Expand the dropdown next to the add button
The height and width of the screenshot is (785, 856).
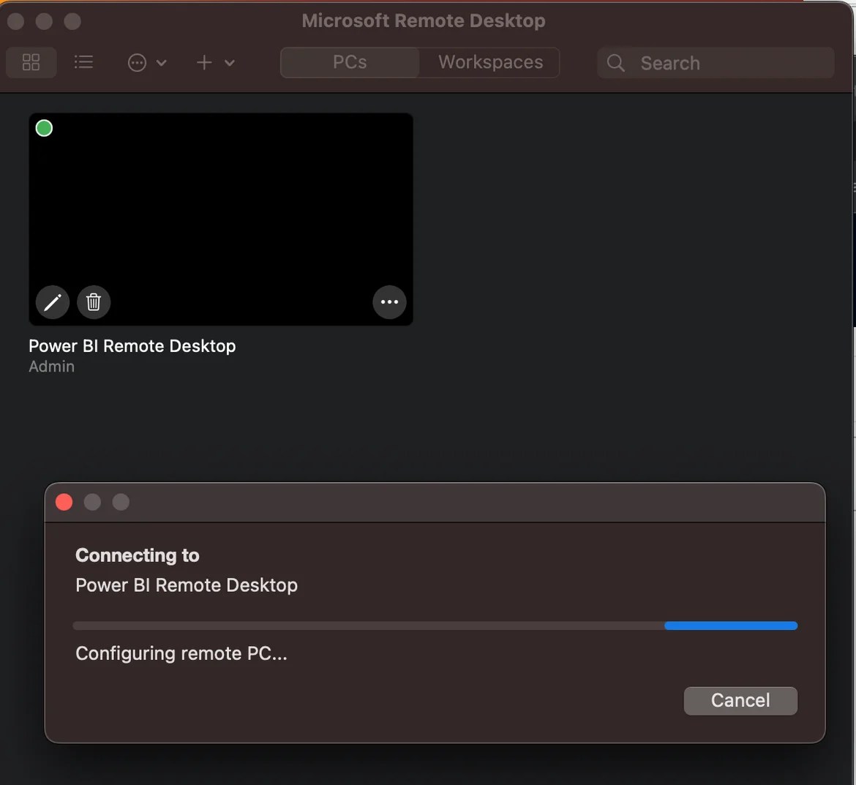[229, 62]
